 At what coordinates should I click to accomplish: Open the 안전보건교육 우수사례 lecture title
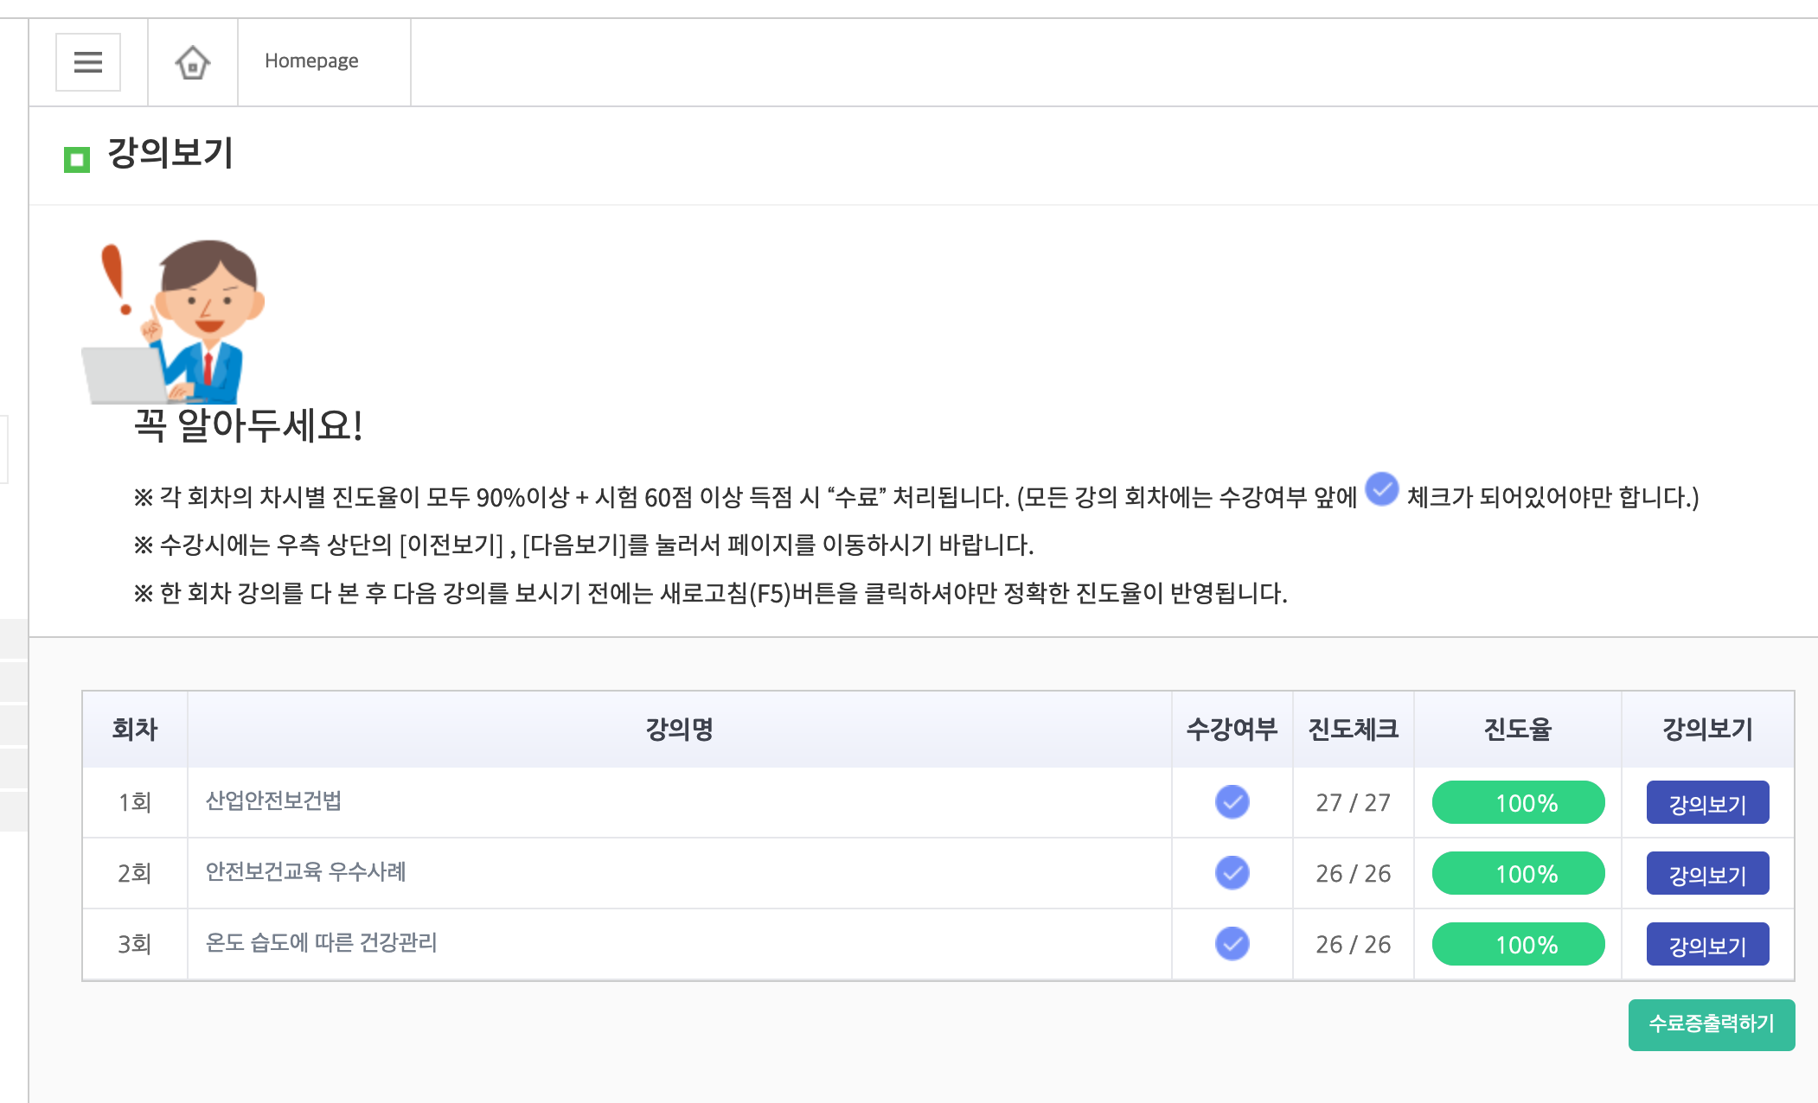point(305,871)
